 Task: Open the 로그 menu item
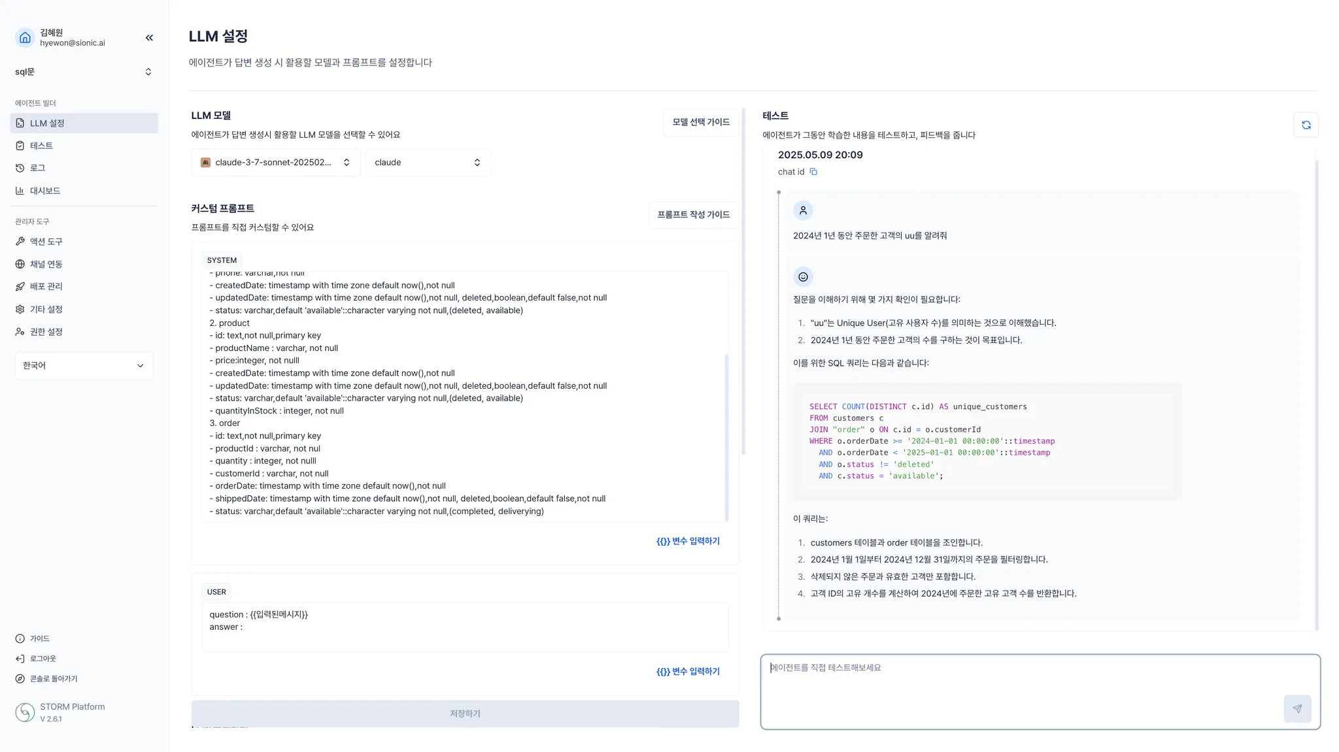point(37,168)
